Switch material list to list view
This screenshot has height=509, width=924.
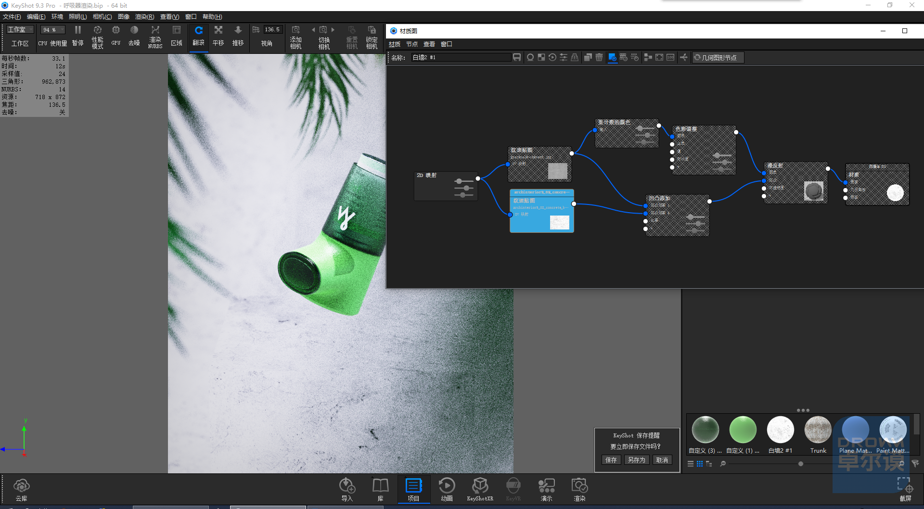(x=691, y=464)
